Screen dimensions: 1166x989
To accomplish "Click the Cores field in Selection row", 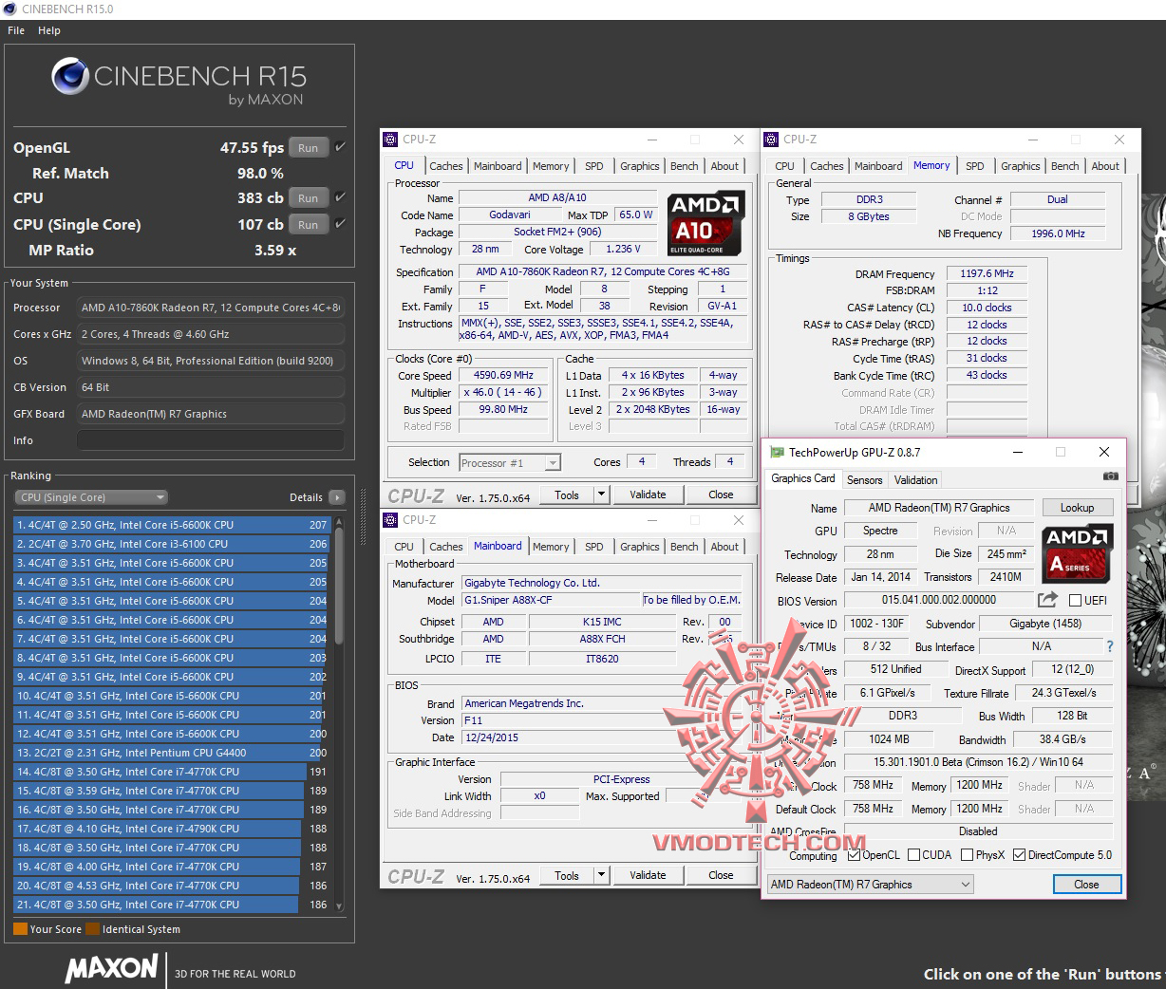I will (x=642, y=462).
